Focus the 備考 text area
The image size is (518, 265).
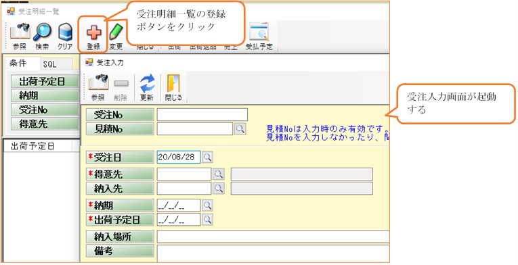click(273, 253)
